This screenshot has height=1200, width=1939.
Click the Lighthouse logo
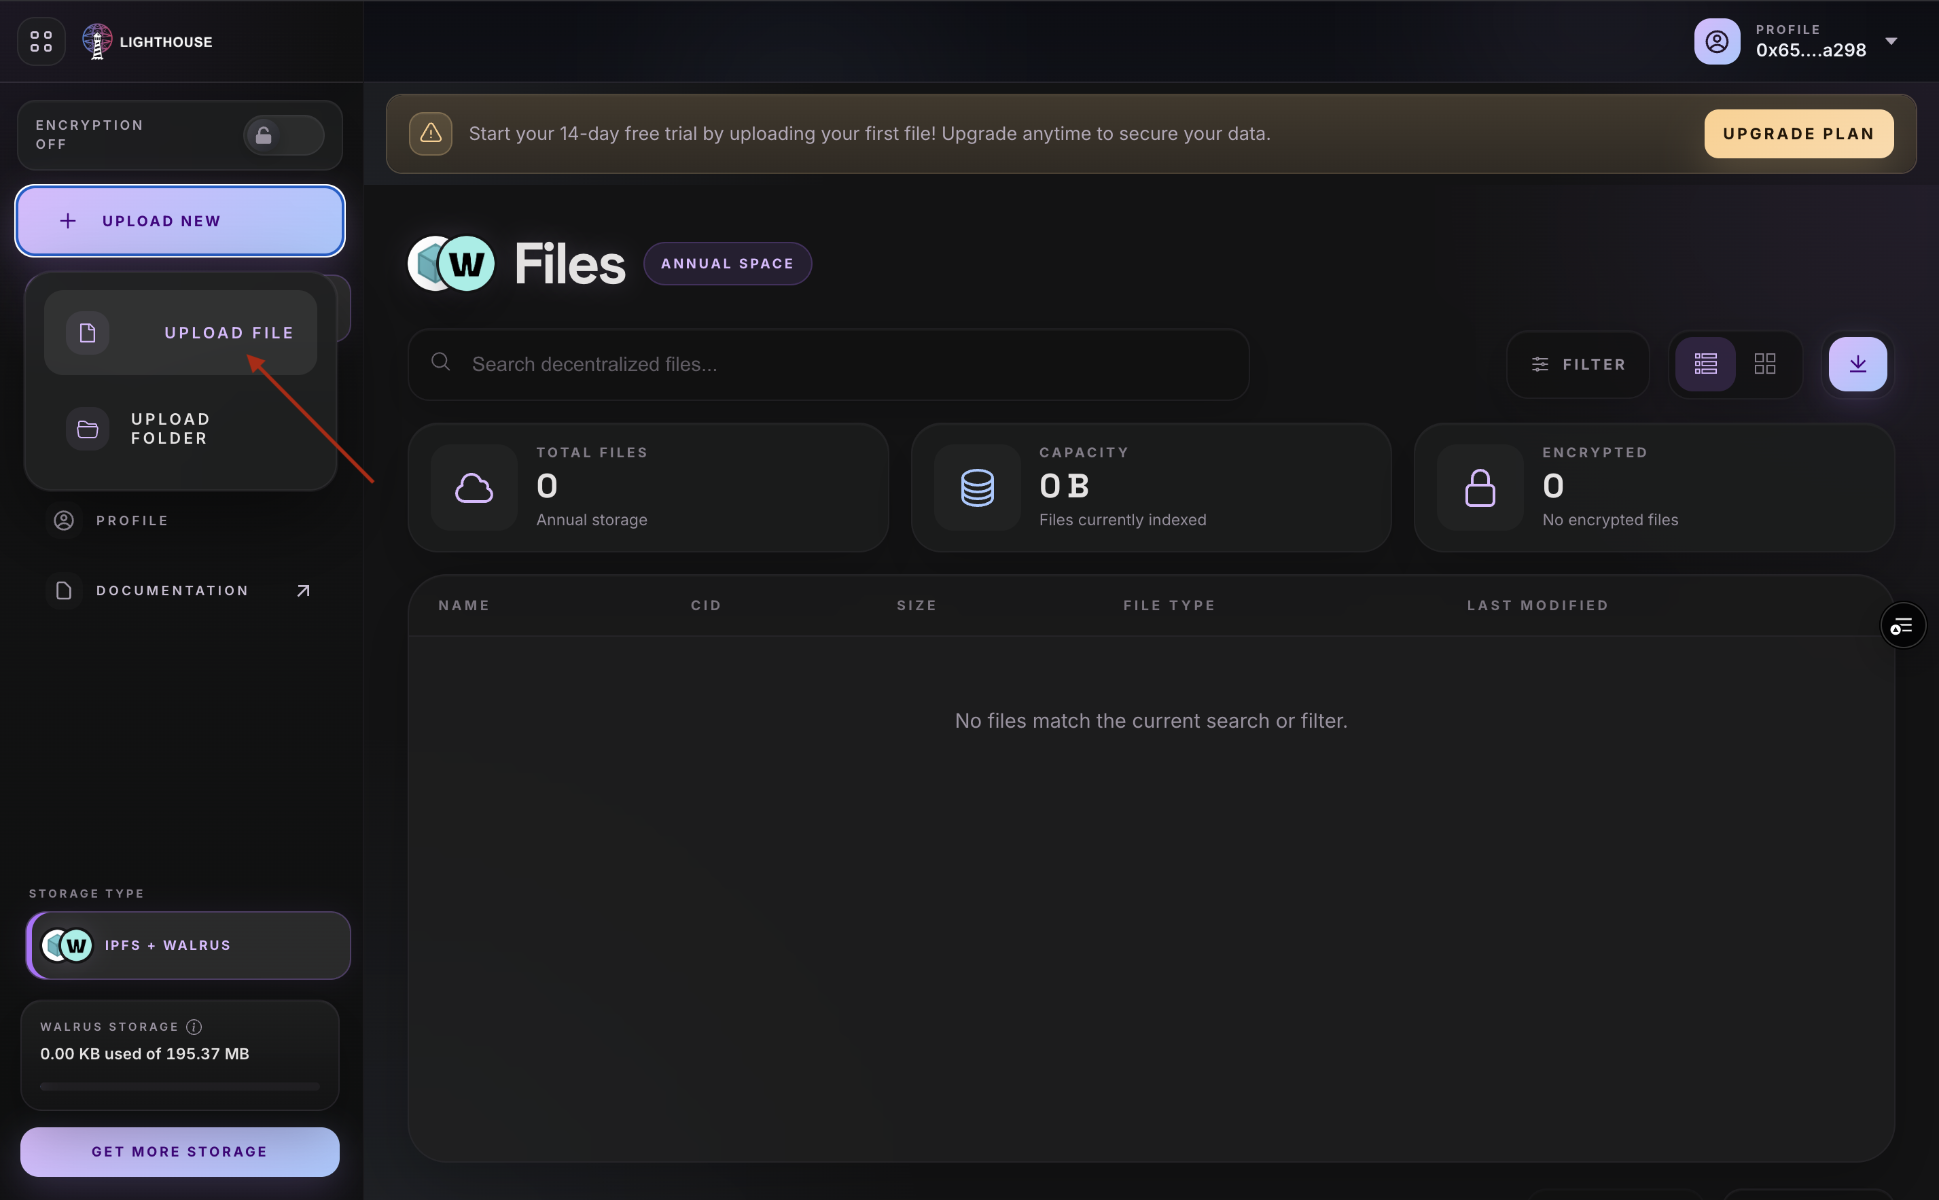click(147, 41)
